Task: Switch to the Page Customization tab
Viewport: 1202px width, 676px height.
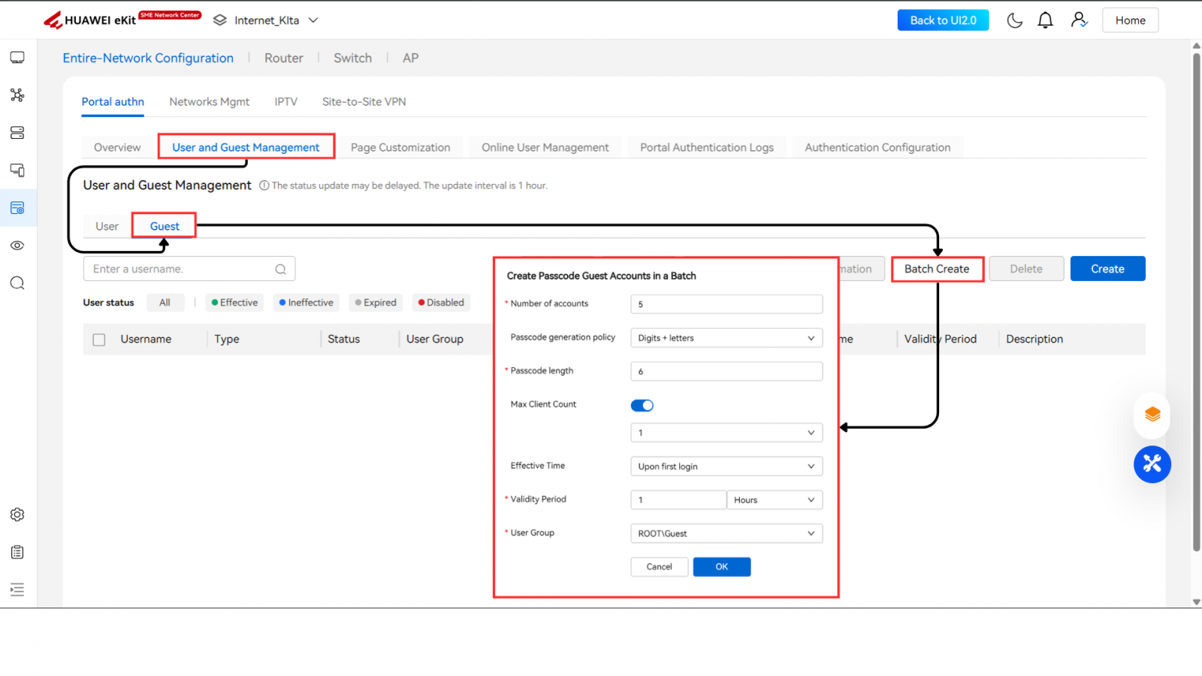Action: [x=400, y=148]
